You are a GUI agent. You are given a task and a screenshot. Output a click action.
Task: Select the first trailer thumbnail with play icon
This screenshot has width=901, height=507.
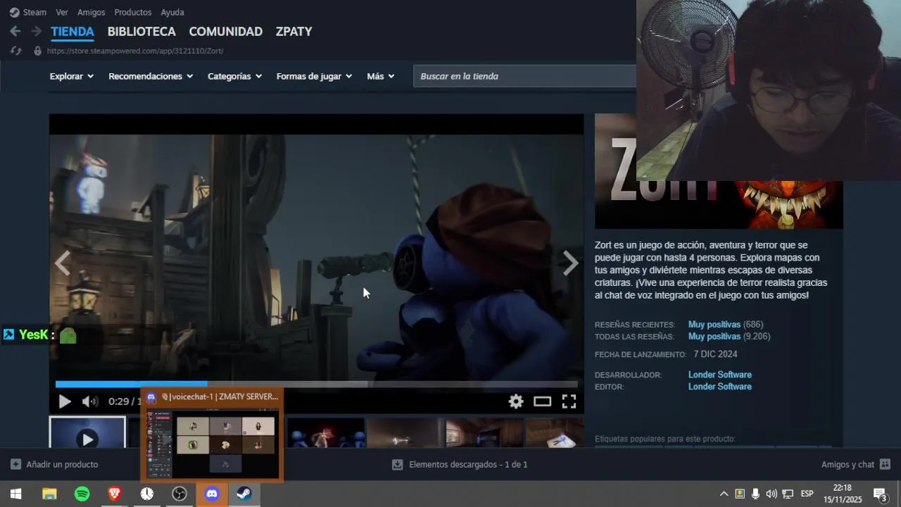(x=87, y=432)
